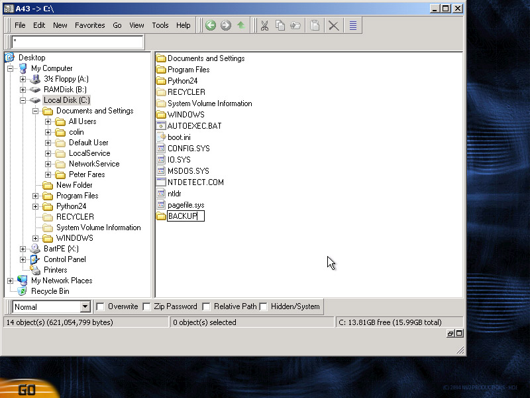
Task: Click the Recycle Bin icon in tree
Action: click(x=23, y=291)
